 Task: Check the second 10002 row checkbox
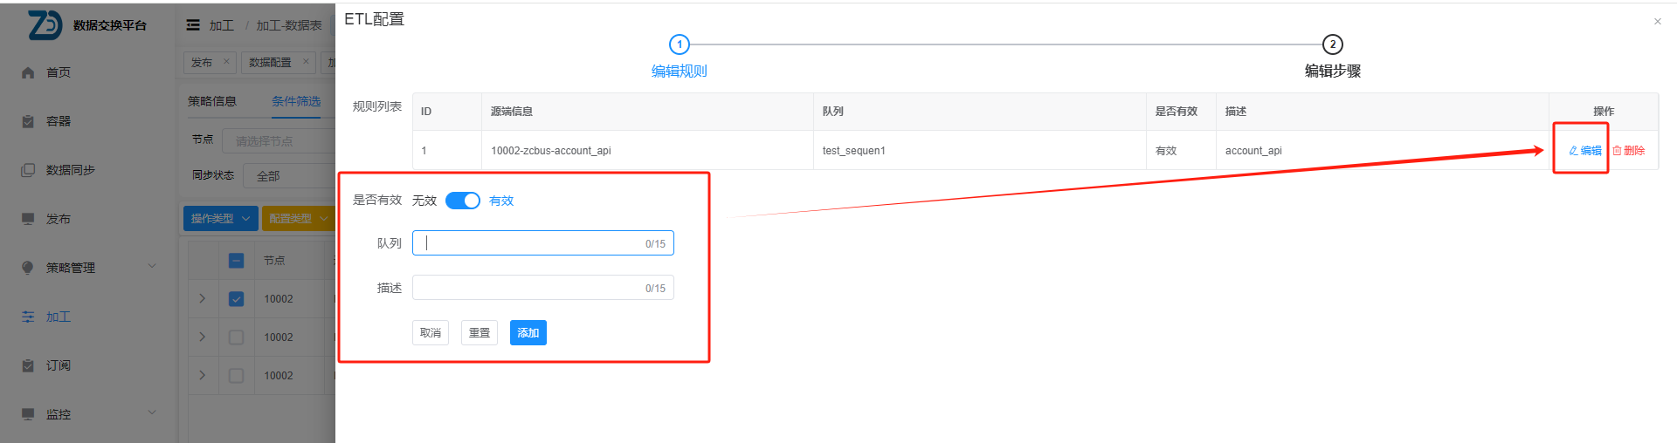tap(236, 337)
